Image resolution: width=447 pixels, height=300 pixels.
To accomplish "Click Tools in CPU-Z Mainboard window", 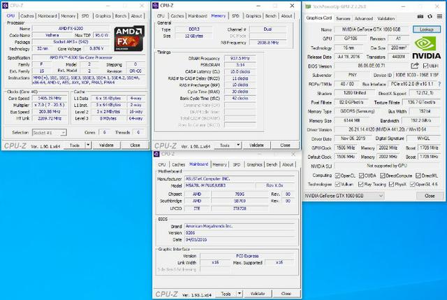I will [226, 294].
